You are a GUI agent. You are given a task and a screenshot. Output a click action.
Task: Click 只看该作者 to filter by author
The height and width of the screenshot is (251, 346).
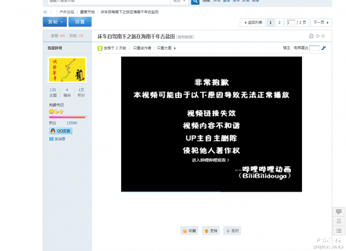click(142, 48)
